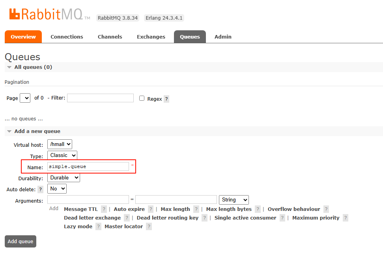The height and width of the screenshot is (253, 383).
Task: Click the Dead letter exchange argument link
Action: coord(92,218)
